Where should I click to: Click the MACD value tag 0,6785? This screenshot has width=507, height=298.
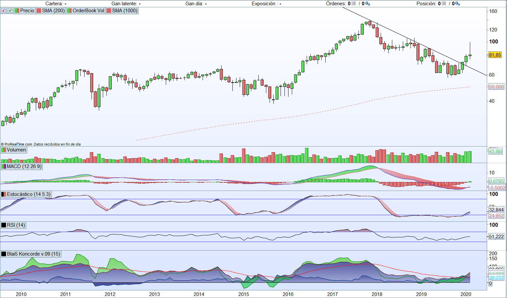(496, 181)
